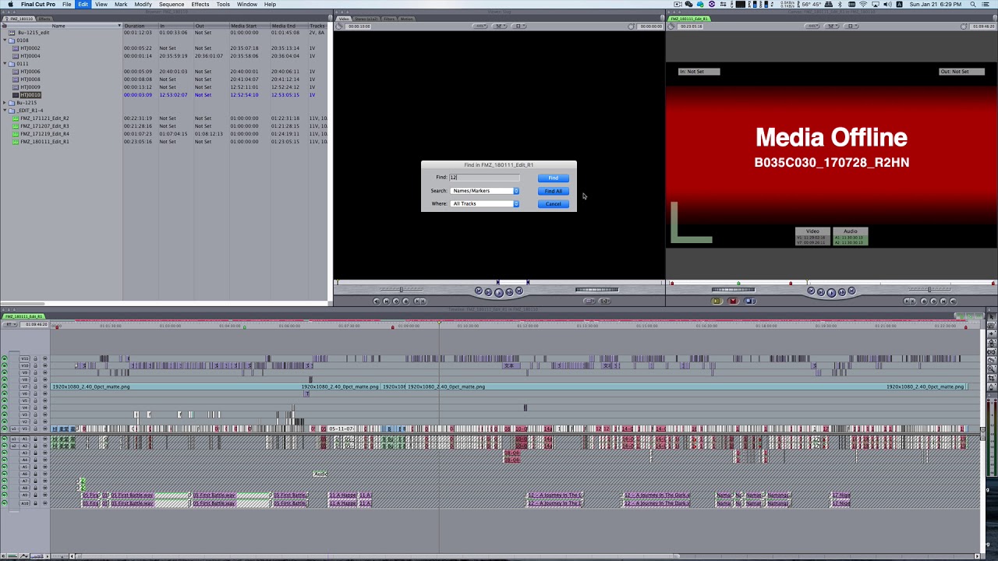998x561 pixels.
Task: Sort Browser by the Media Start column header
Action: tap(249, 26)
